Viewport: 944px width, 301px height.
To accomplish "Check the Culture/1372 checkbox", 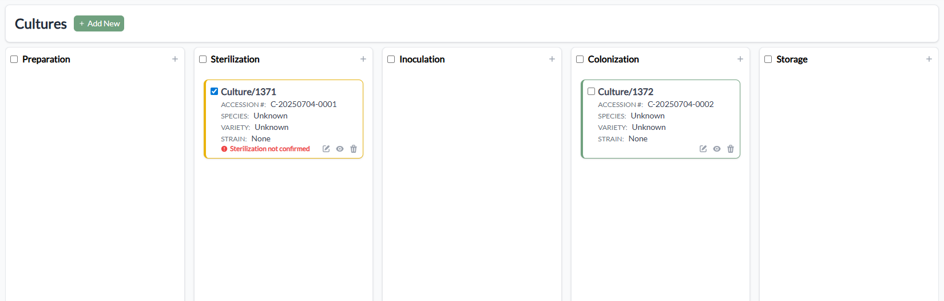I will pyautogui.click(x=592, y=91).
